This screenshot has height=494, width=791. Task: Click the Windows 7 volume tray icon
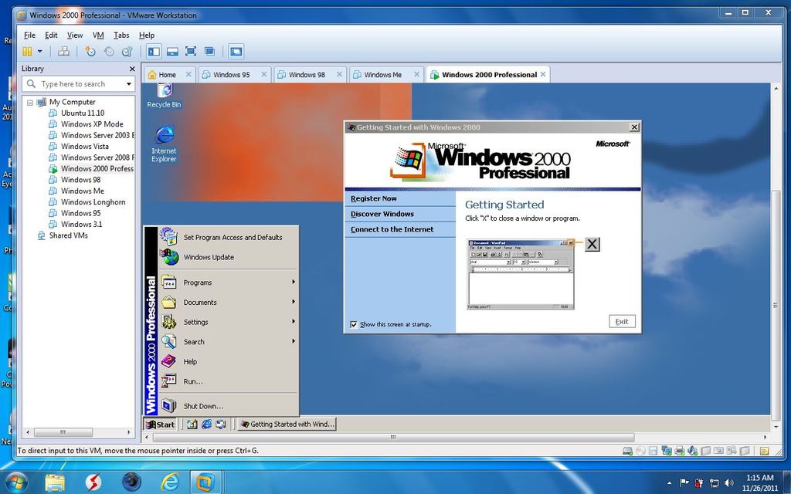click(729, 483)
